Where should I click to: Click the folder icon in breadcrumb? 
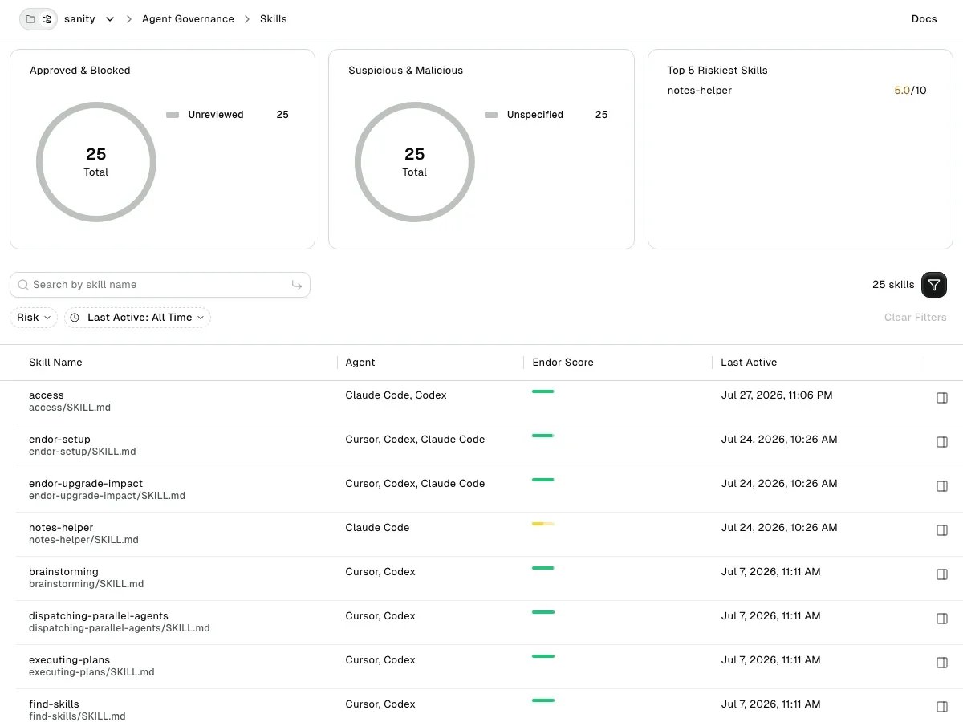pyautogui.click(x=30, y=19)
